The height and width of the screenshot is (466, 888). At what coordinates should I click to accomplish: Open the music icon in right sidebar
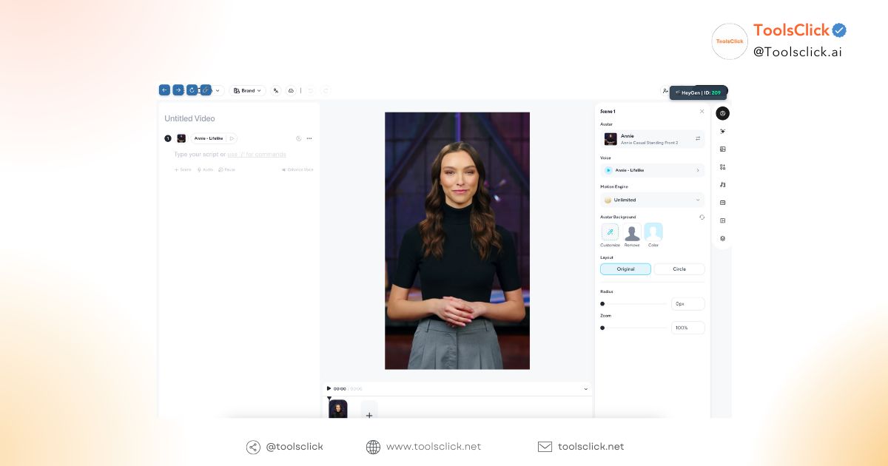click(723, 185)
